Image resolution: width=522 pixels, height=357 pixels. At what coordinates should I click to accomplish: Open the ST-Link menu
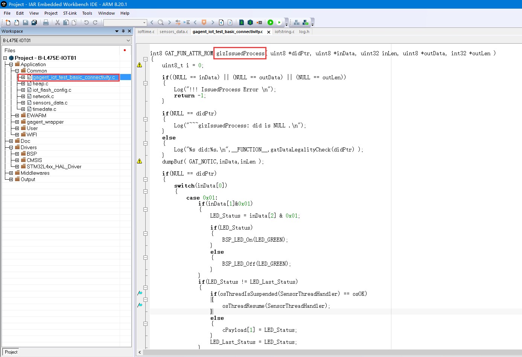70,13
